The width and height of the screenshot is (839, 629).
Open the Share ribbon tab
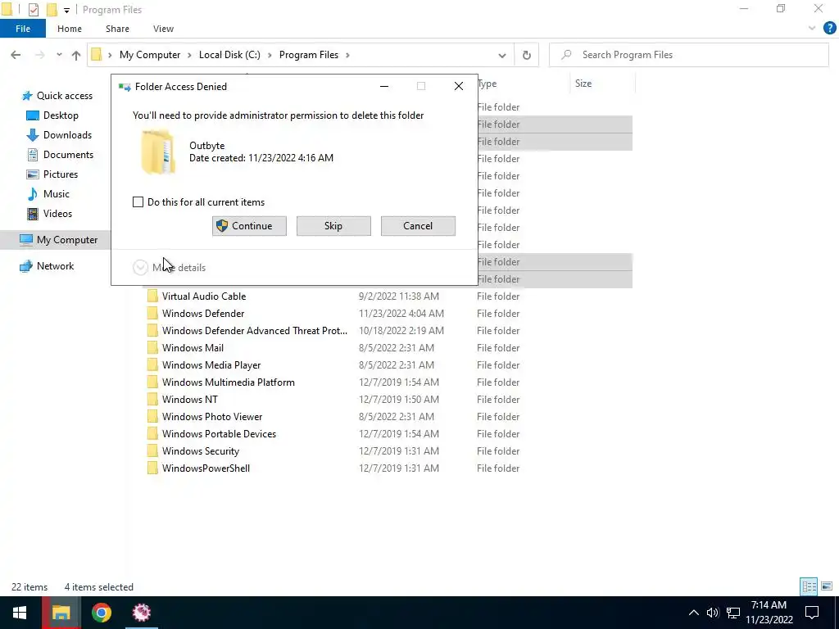point(117,29)
